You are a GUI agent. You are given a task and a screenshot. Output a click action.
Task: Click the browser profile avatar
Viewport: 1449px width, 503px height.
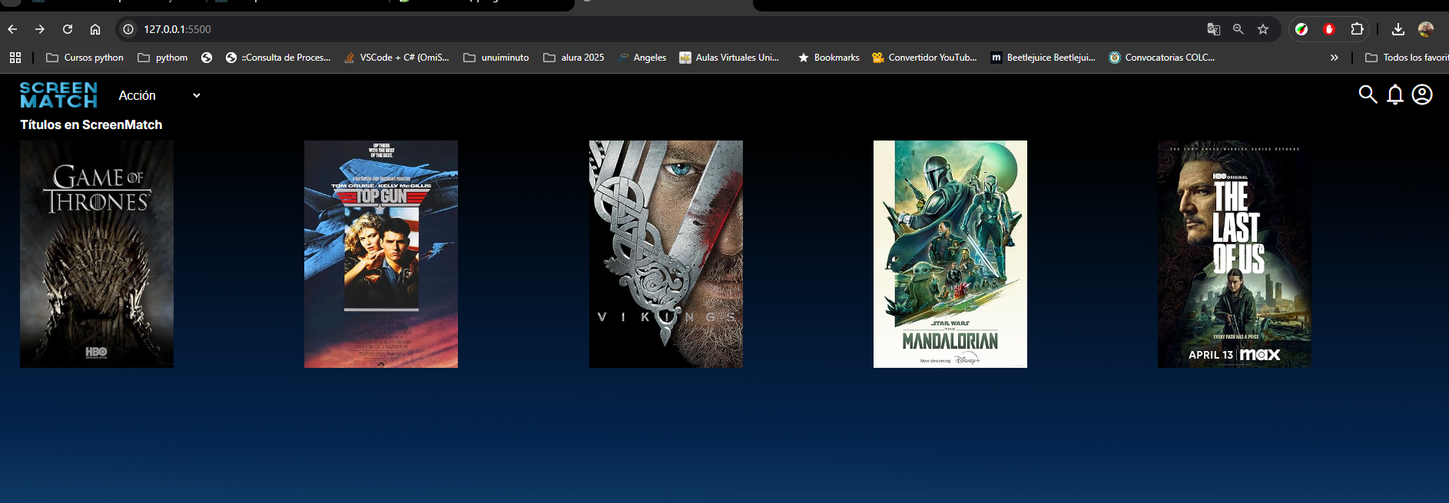(x=1426, y=29)
